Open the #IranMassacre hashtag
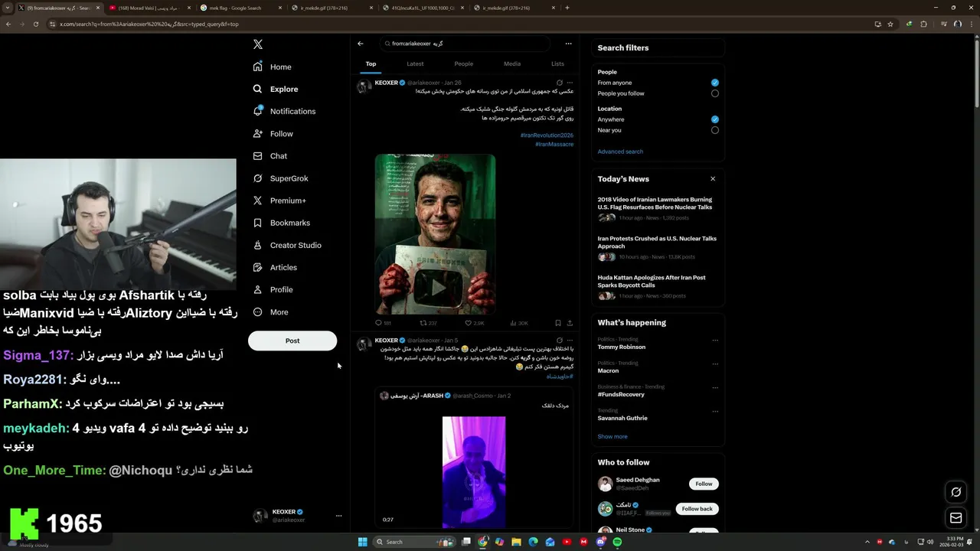Viewport: 980px width, 551px height. pos(554,144)
